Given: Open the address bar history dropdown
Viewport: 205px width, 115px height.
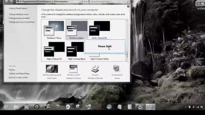Looking at the screenshot, I should [83, 2].
